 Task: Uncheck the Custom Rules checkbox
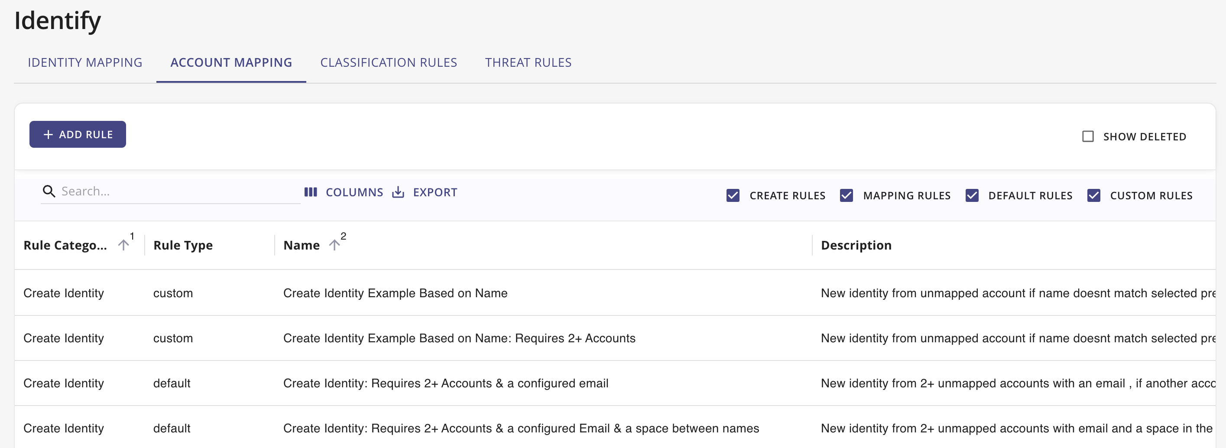(x=1094, y=196)
